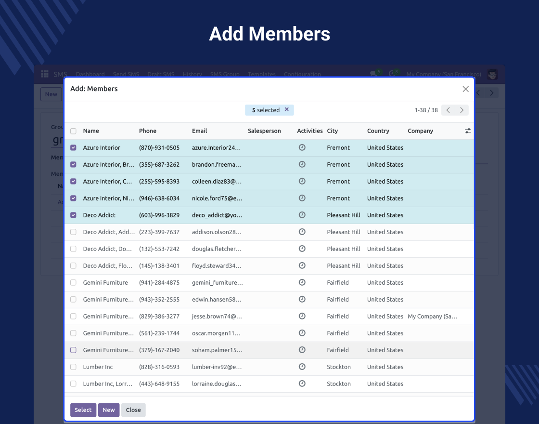
Task: Sort members by Name column header
Action: coord(91,131)
